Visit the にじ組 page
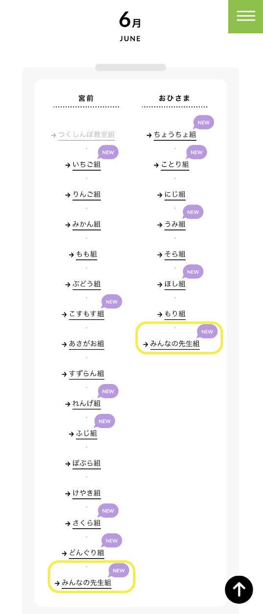The height and width of the screenshot is (614, 263). [x=175, y=195]
